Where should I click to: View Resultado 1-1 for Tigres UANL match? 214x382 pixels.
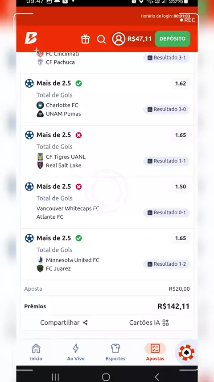pos(166,161)
